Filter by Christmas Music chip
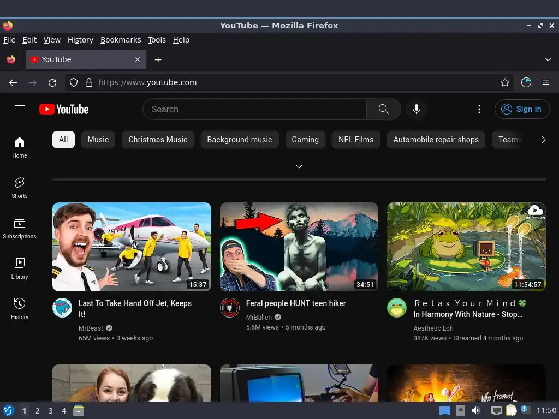The image size is (559, 419). (158, 140)
